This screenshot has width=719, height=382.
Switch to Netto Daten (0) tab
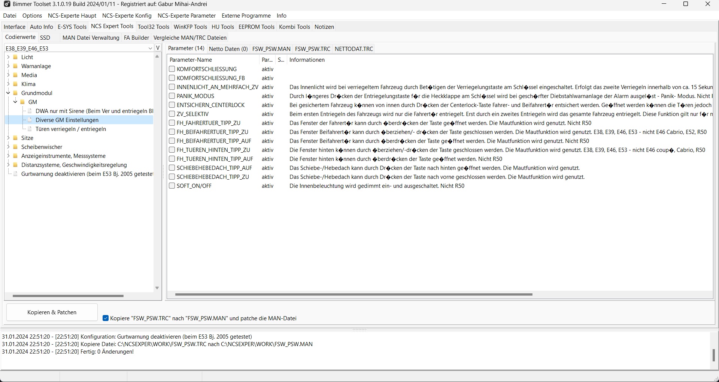pyautogui.click(x=228, y=49)
